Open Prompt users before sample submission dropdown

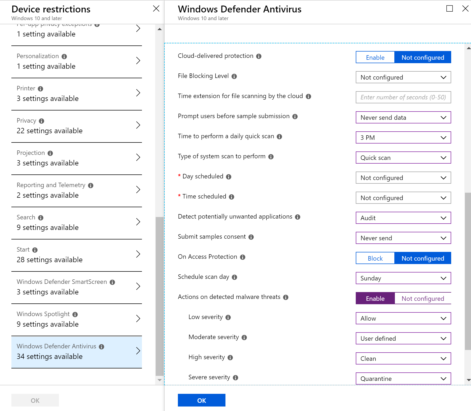click(403, 117)
